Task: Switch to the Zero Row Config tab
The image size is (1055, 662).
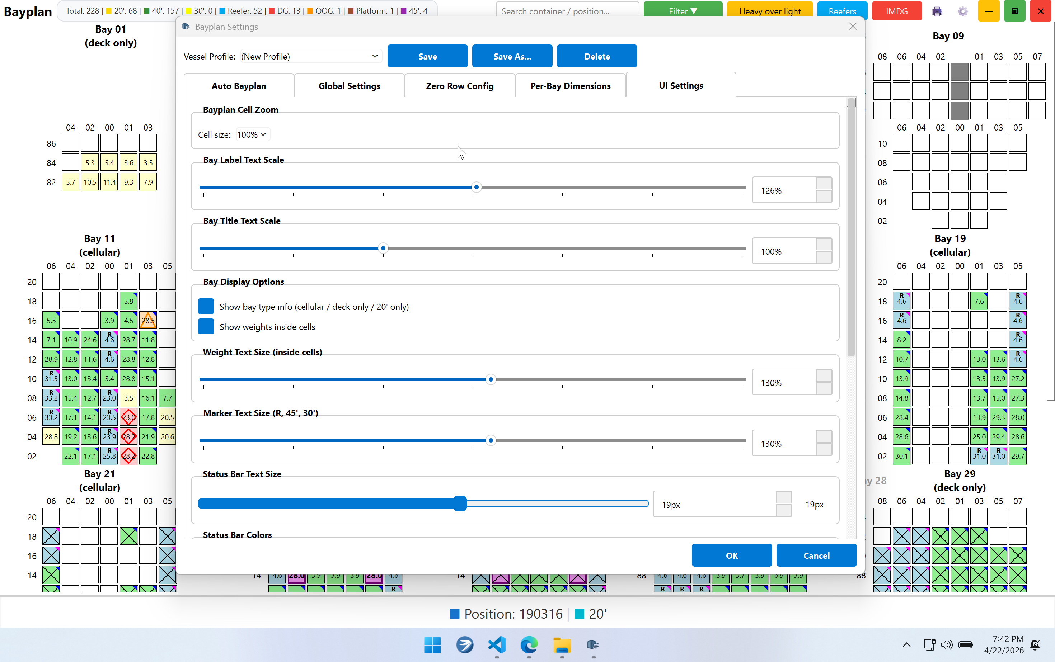Action: tap(460, 86)
